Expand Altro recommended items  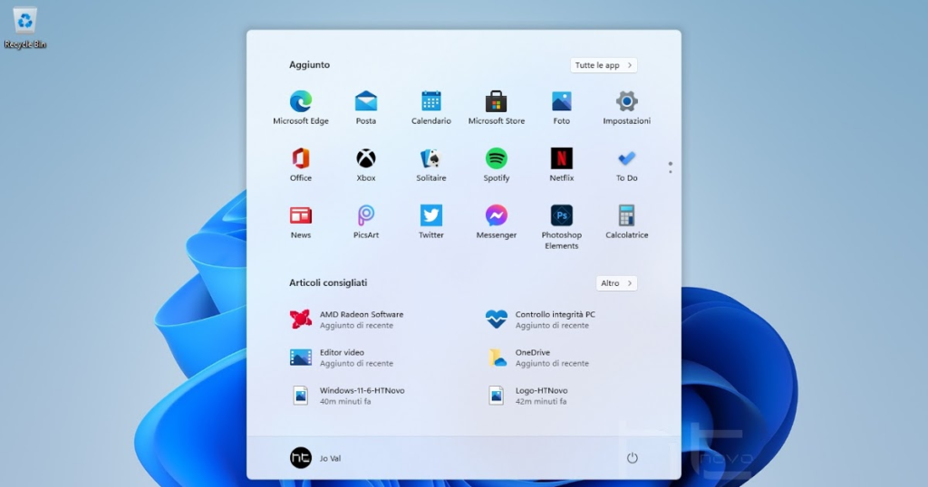coord(616,283)
